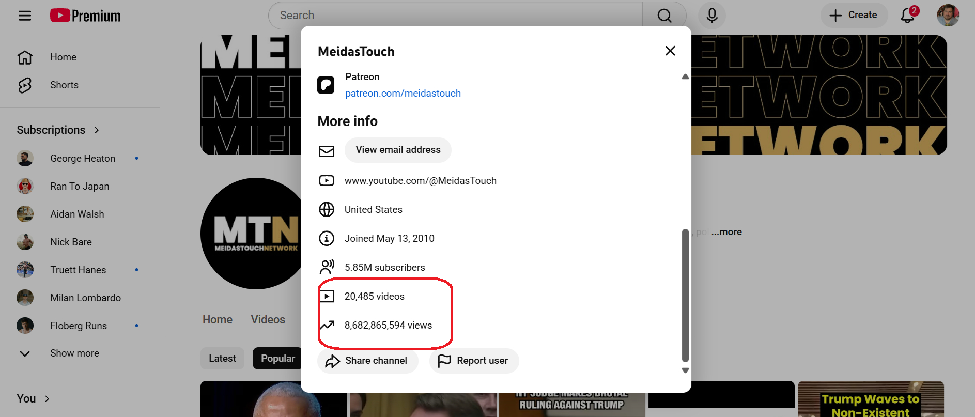Switch to the channel Videos tab
The width and height of the screenshot is (975, 417).
tap(268, 320)
